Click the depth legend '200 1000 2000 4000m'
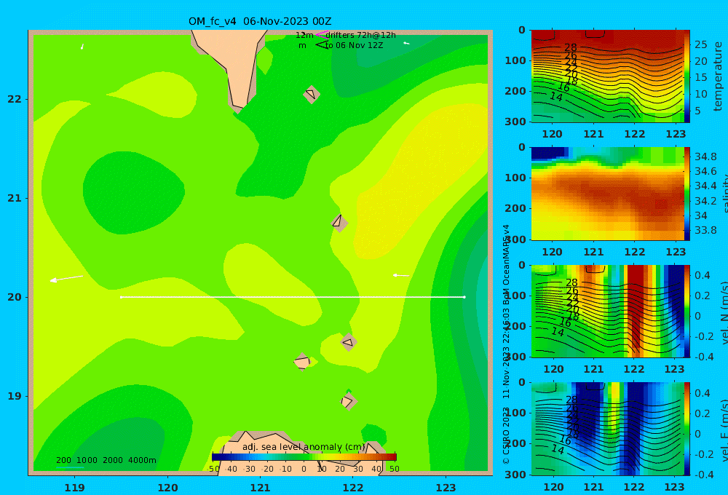 point(106,460)
